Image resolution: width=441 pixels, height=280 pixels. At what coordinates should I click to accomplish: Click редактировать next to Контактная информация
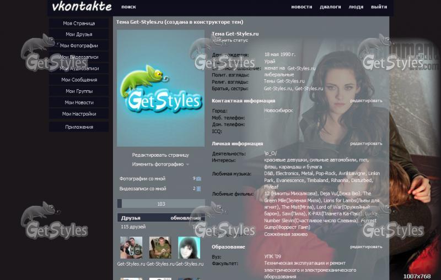(366, 101)
